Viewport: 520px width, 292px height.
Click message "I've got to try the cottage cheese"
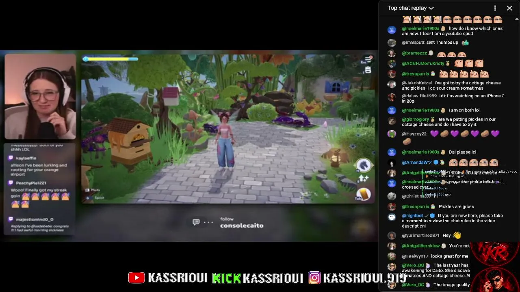point(451,86)
